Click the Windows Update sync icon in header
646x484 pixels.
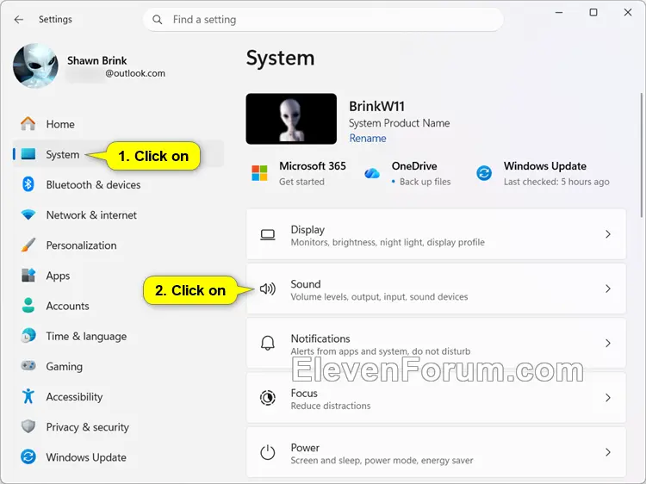[484, 173]
